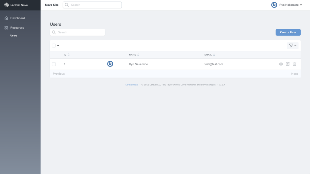The image size is (310, 174).
Task: Click the Resources grid icon
Action: [x=6, y=27]
